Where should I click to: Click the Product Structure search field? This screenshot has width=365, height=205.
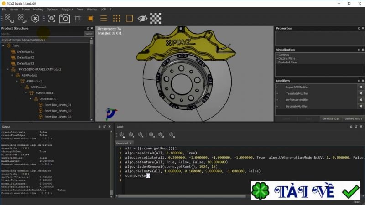[x=42, y=34]
